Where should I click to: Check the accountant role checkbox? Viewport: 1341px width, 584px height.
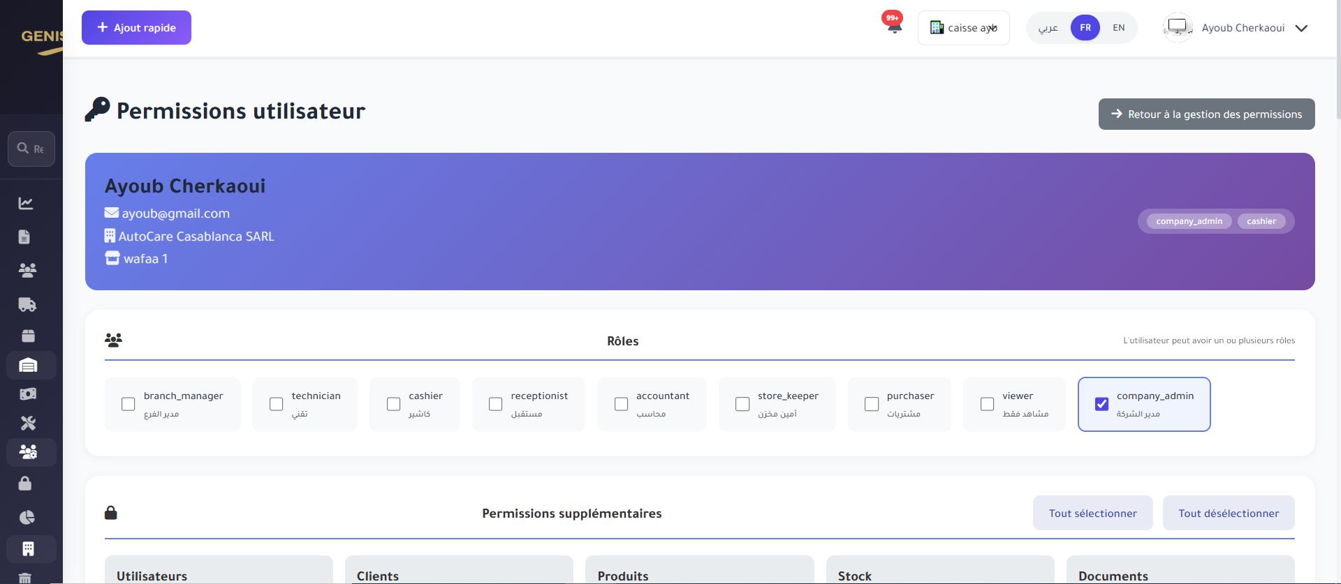[621, 404]
